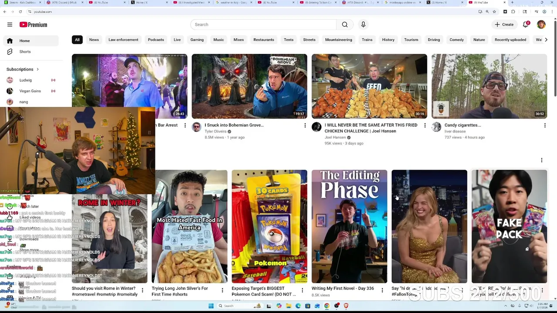Image resolution: width=557 pixels, height=313 pixels.
Task: Open more options for Fried Chicken Challenge video
Action: [425, 126]
